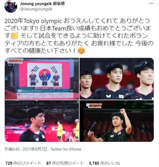Click Jeoung youngsik's profile avatar
This screenshot has height=167, width=159.
(x=11, y=6)
